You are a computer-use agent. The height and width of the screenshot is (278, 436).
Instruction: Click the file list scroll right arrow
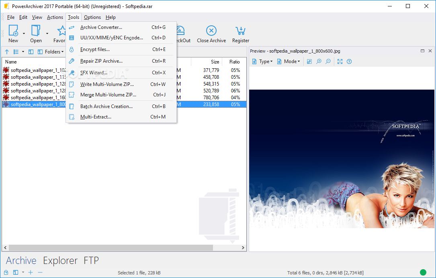pos(243,247)
